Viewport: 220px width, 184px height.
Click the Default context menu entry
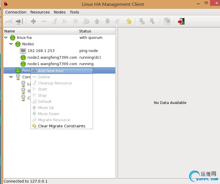(x=62, y=102)
